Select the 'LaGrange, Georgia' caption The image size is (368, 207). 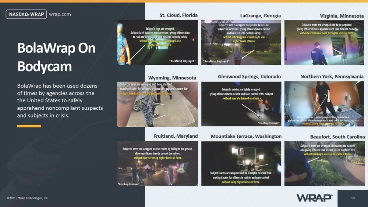coord(261,16)
